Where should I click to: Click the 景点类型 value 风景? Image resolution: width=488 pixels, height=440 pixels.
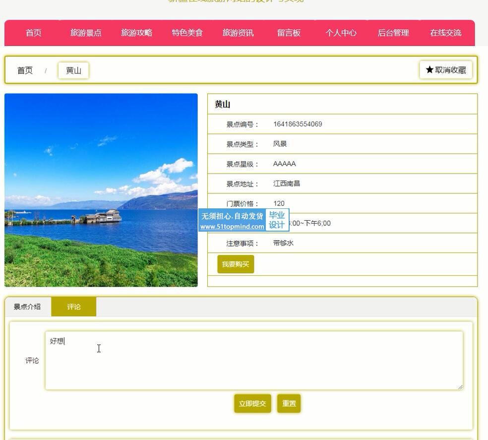pos(280,144)
